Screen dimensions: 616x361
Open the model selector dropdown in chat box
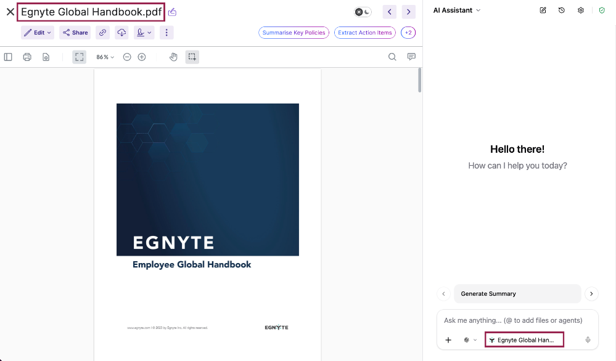click(x=470, y=340)
